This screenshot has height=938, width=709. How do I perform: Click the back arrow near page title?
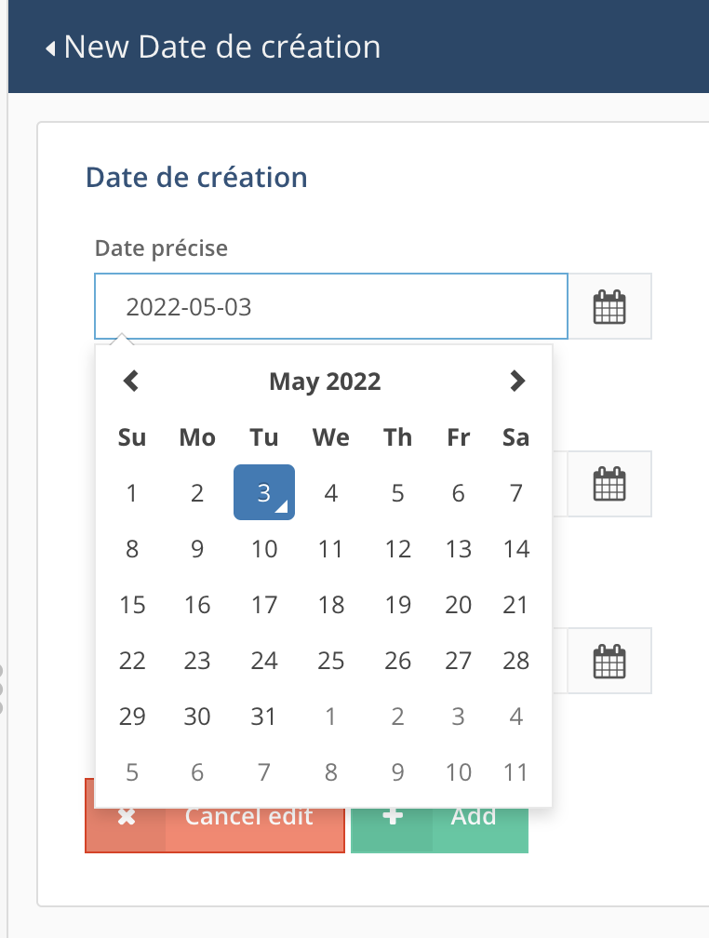click(x=50, y=47)
